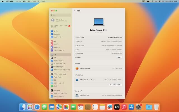The image size is (179, 112).
Task: Open ロック画面 lock screen settings
Action: pos(61,90)
